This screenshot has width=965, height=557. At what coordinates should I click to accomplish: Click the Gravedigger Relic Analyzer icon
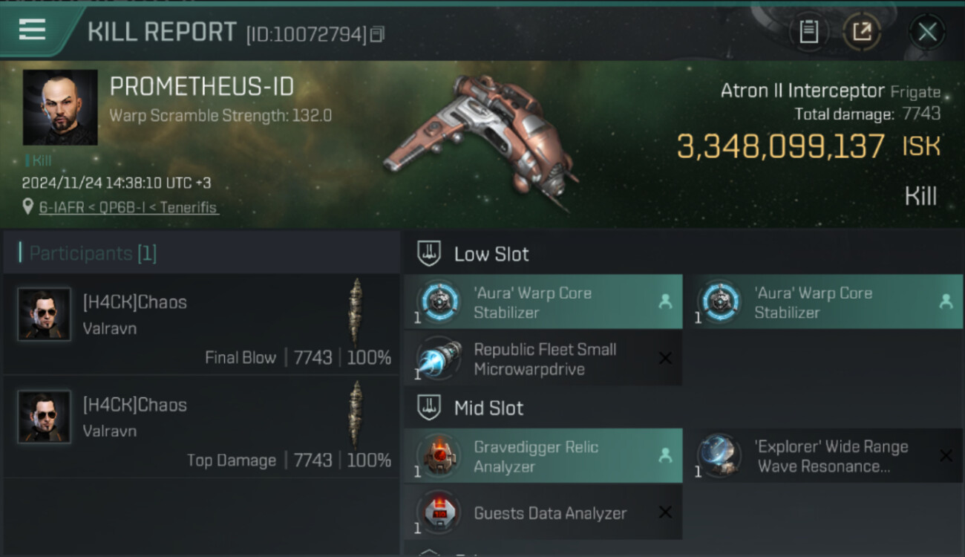click(439, 456)
